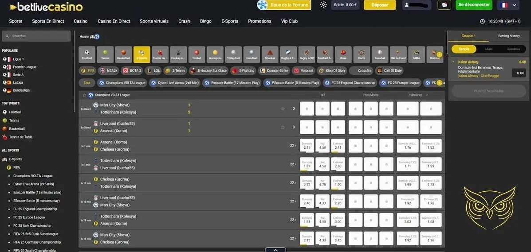Click the brightness theme sun icon
Image resolution: width=531 pixels, height=252 pixels.
[x=323, y=5]
